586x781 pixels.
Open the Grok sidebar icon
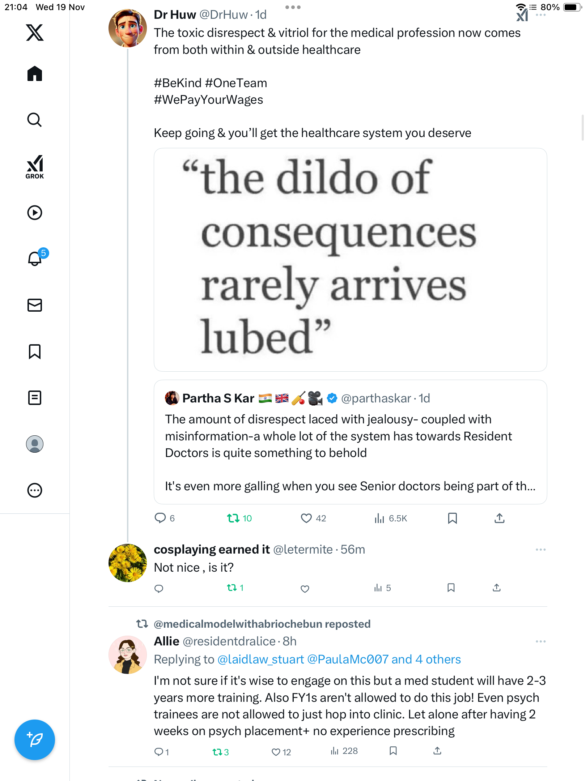tap(35, 167)
